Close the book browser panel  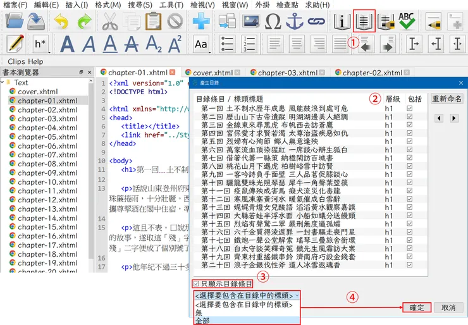[x=89, y=72]
